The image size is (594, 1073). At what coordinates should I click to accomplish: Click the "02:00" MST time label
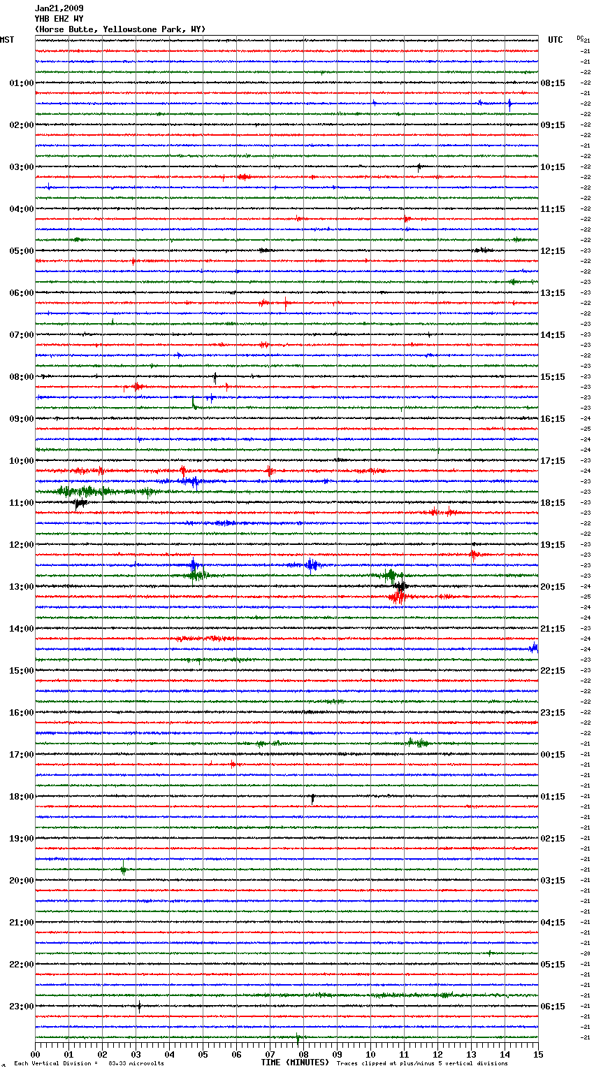click(22, 125)
